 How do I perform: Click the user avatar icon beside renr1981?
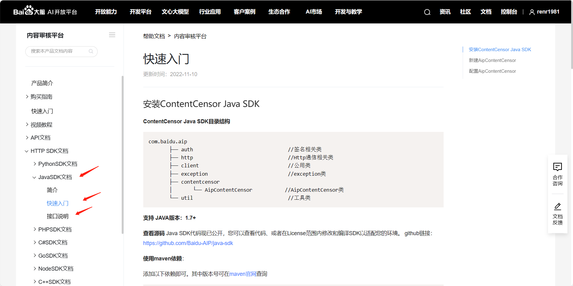click(x=532, y=12)
